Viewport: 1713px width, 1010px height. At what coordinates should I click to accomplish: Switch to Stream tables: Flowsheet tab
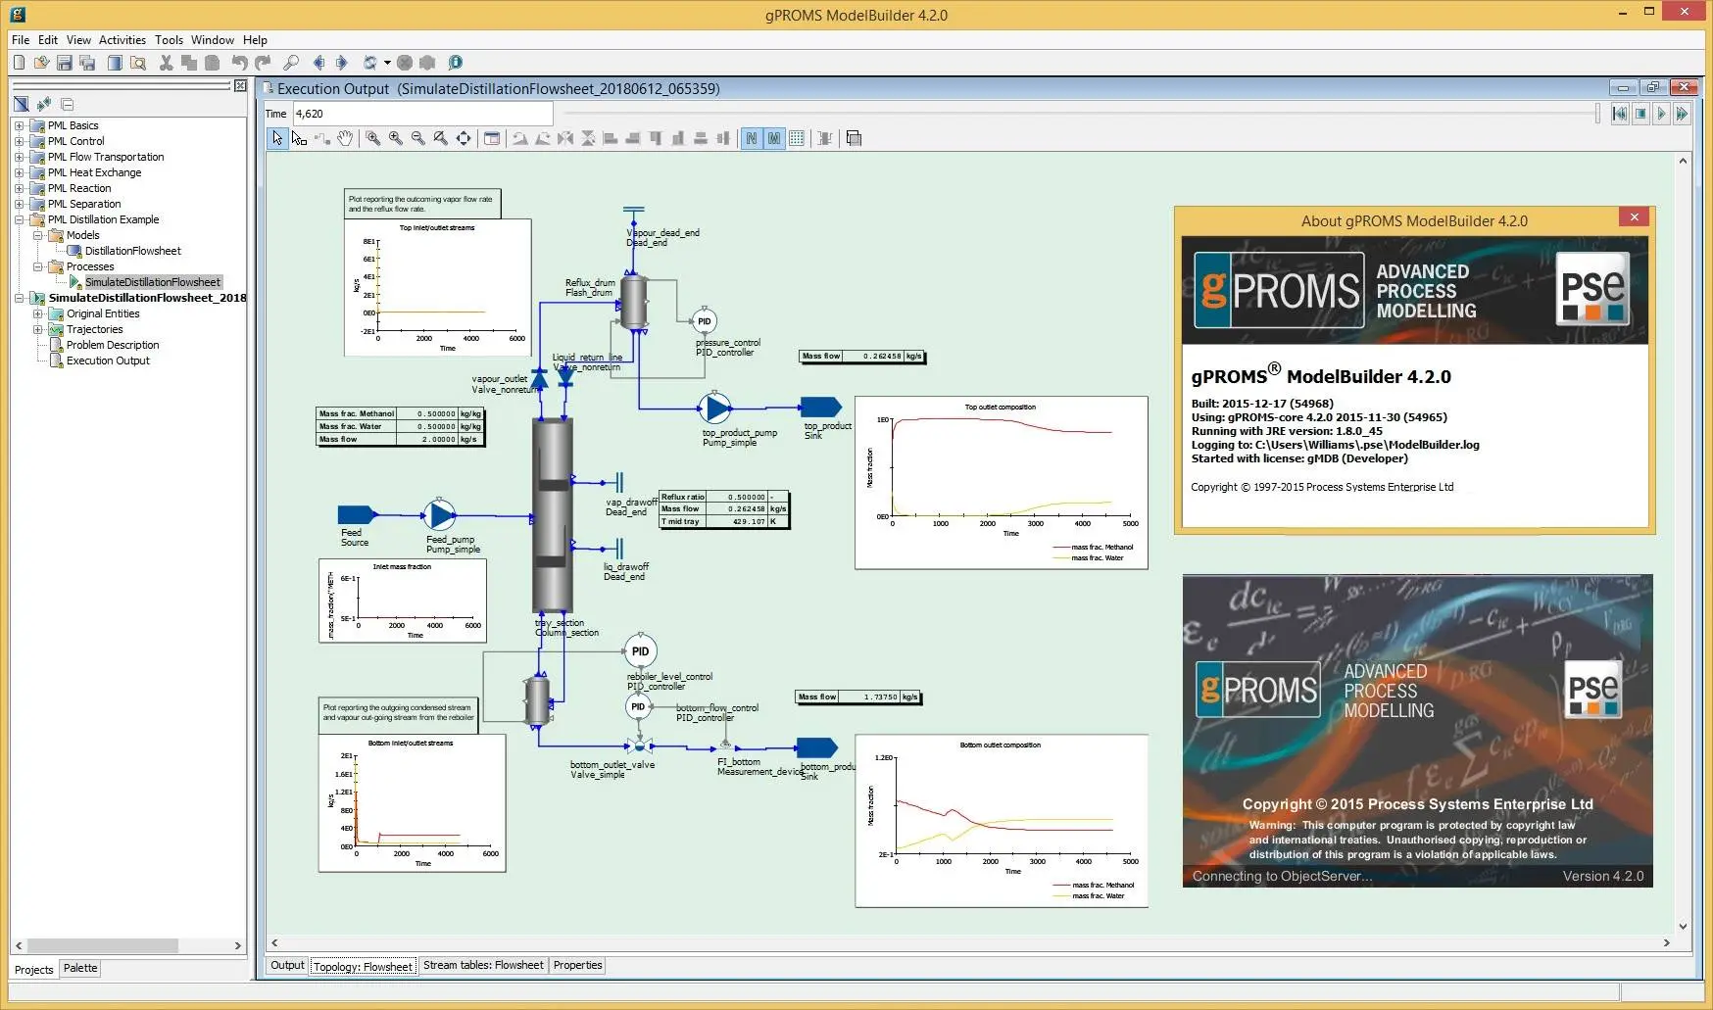pos(482,965)
